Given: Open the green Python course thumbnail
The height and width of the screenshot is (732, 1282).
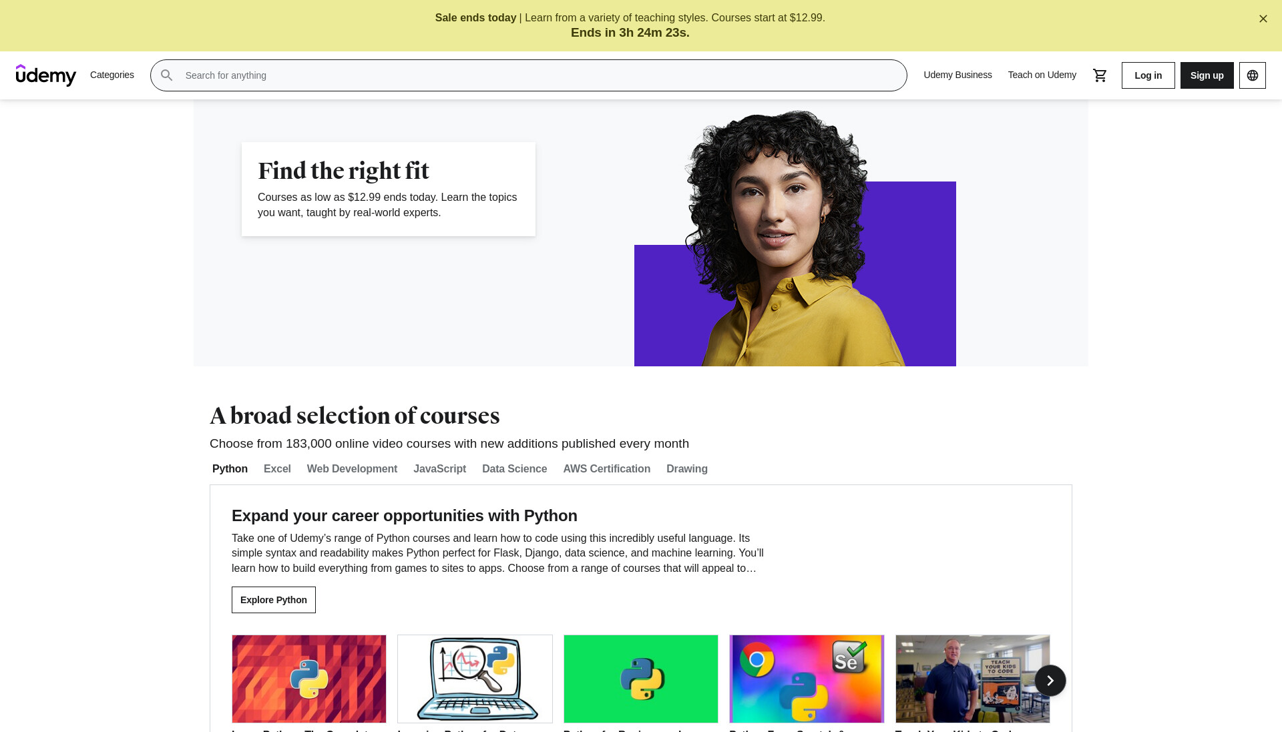Looking at the screenshot, I should tap(641, 679).
